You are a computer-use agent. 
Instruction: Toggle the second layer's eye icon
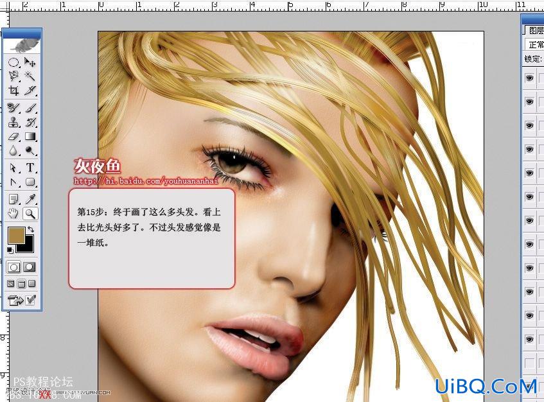click(x=529, y=101)
